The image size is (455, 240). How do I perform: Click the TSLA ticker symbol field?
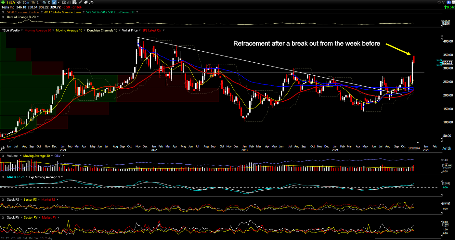[x=11, y=2]
